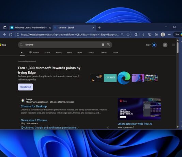Switch to the SEARCH tab

34,52
